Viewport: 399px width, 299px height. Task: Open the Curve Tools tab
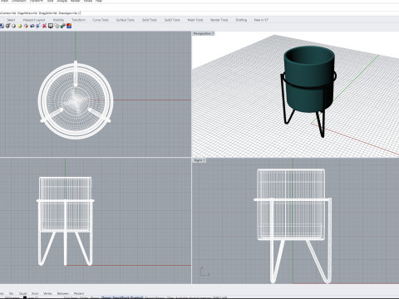pyautogui.click(x=101, y=20)
